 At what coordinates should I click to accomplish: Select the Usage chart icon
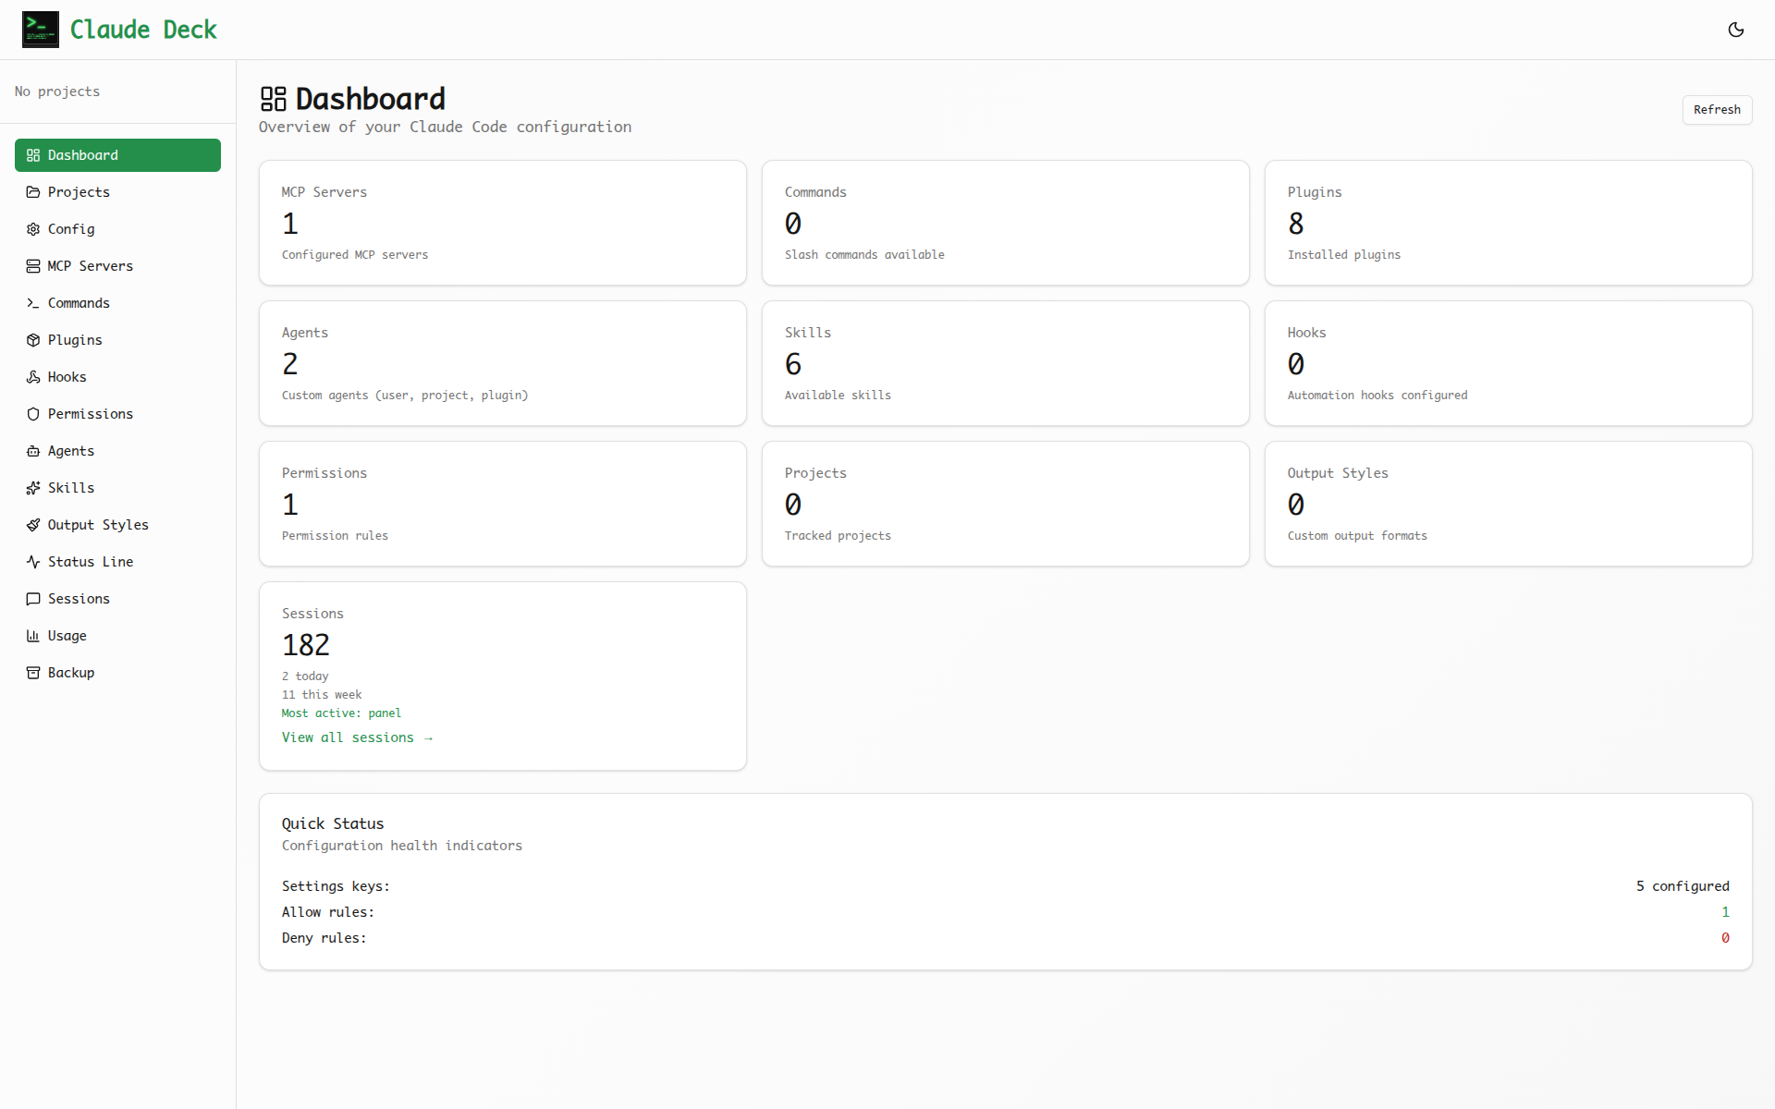point(32,635)
